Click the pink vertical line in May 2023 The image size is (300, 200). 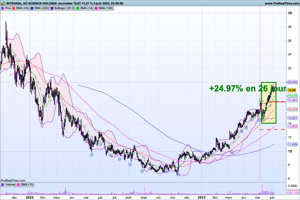260,94
